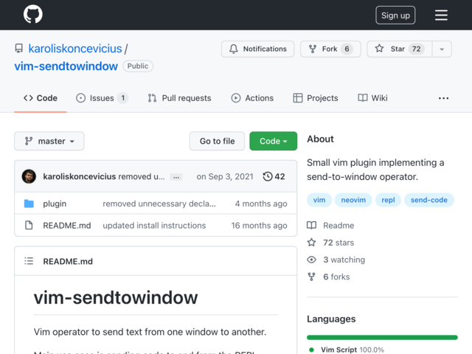Click '16 months ago' timestamp
This screenshot has width=472, height=354.
(259, 226)
